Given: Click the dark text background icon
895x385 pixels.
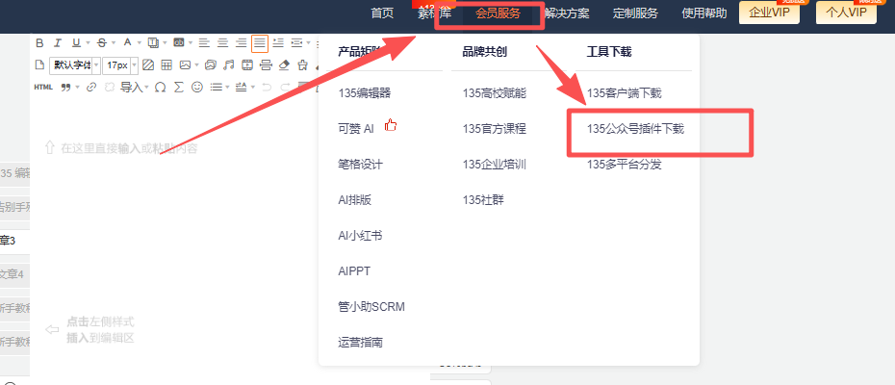Looking at the screenshot, I should (x=179, y=42).
